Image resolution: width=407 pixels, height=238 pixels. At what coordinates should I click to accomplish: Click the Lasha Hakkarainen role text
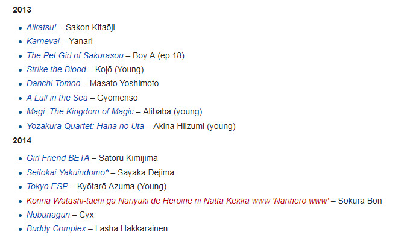131,228
